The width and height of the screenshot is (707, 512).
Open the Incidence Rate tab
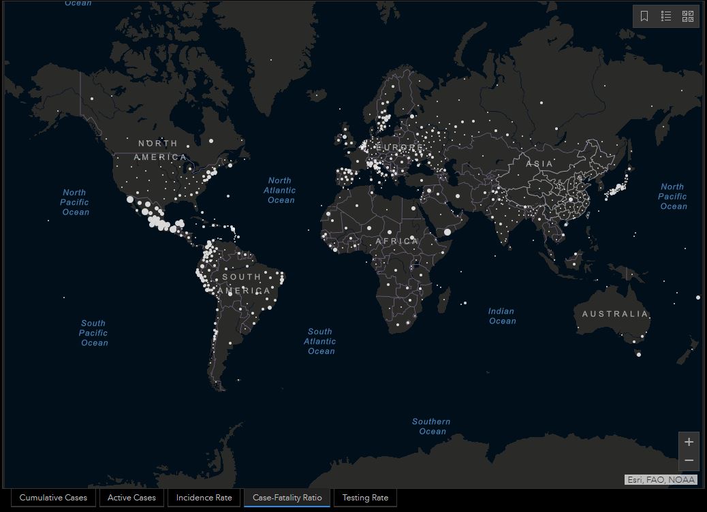pos(204,498)
